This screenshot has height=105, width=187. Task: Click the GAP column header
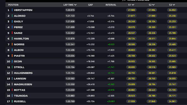pyautogui.click(x=90, y=5)
